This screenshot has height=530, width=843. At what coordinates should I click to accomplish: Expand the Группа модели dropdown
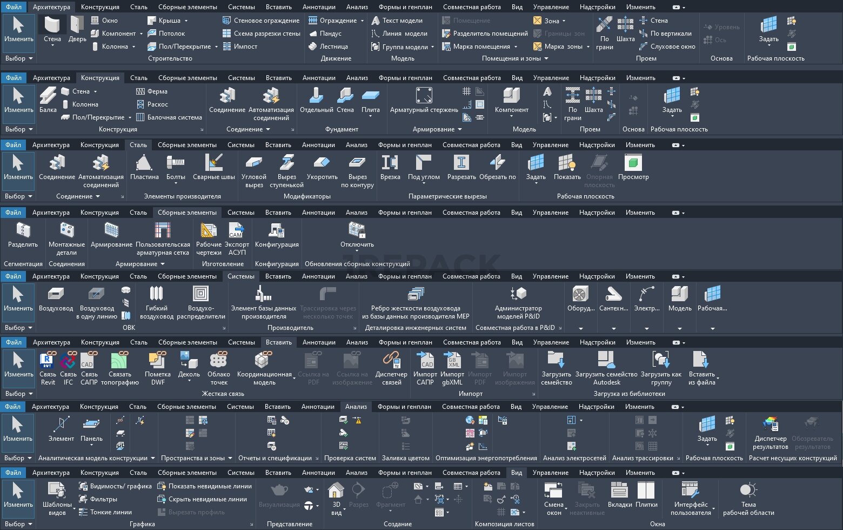pos(433,47)
